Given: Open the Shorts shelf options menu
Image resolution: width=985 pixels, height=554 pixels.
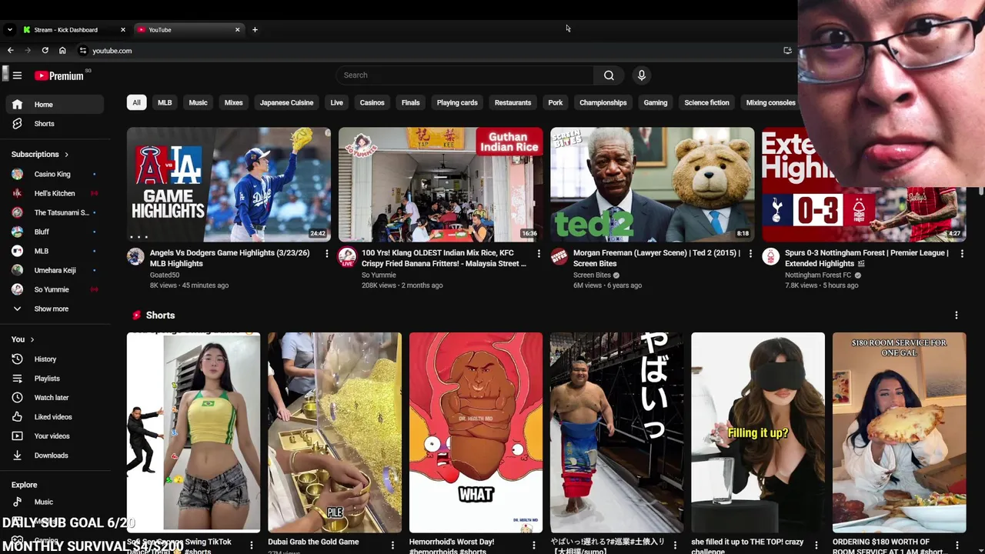Looking at the screenshot, I should [x=956, y=315].
